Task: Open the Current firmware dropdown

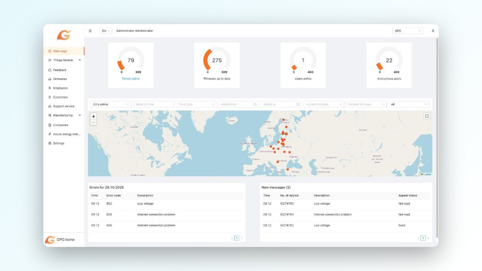Action: 324,104
